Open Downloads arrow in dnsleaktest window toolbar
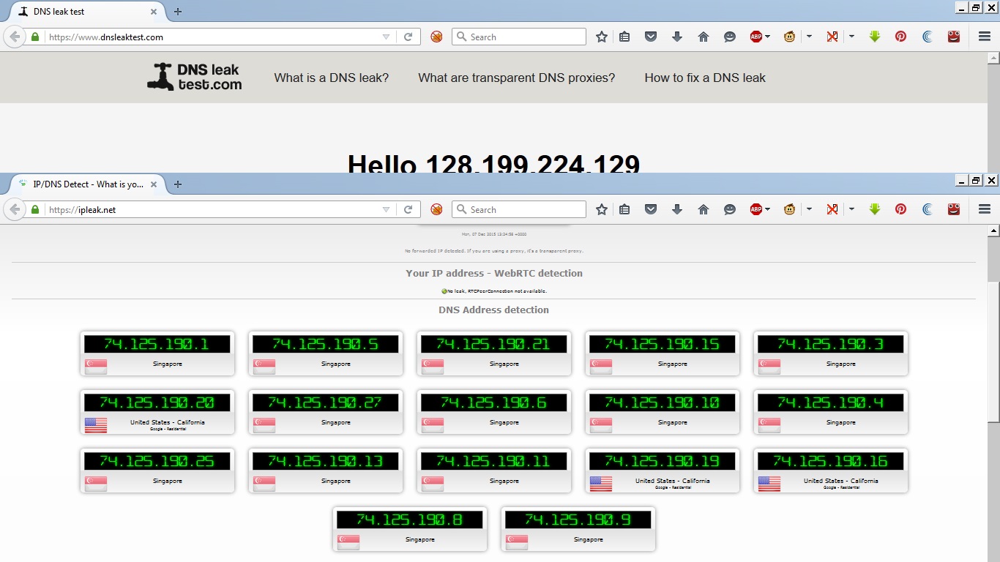Screen dimensions: 1000x562 (677, 37)
